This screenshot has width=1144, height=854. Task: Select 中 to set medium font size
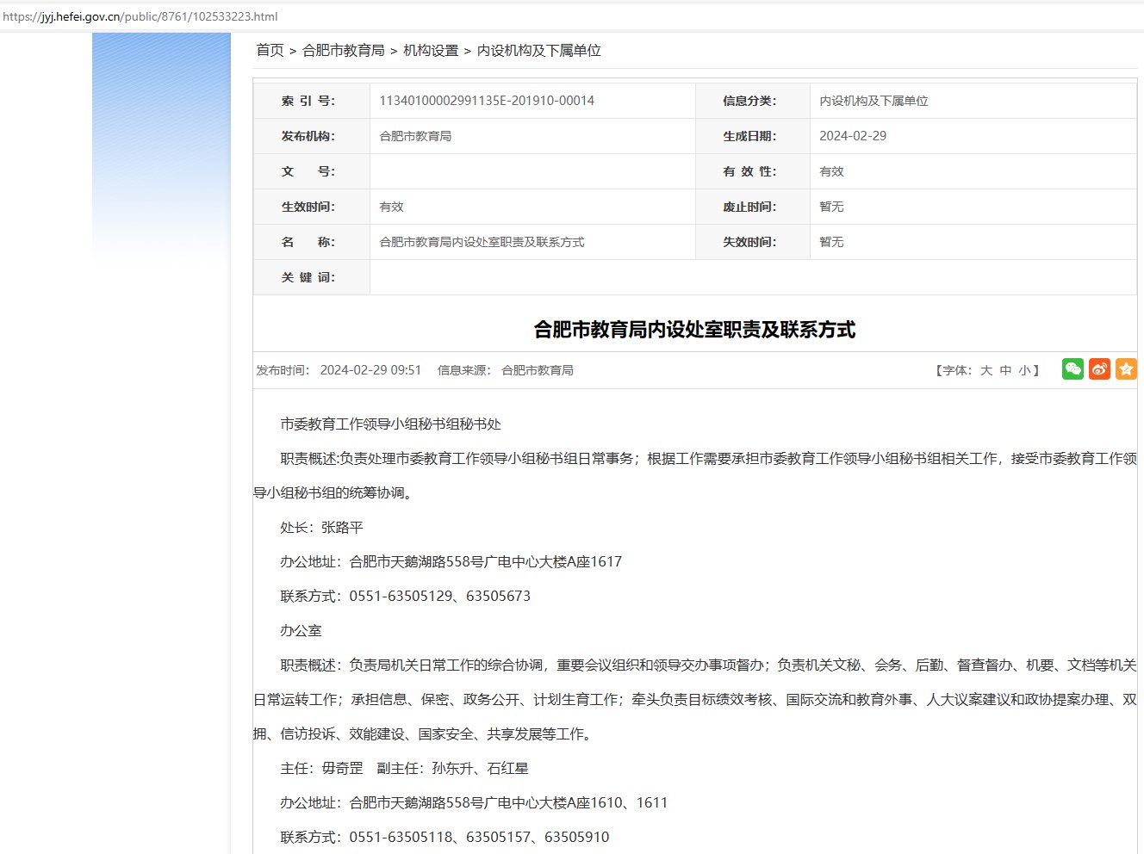[1004, 368]
